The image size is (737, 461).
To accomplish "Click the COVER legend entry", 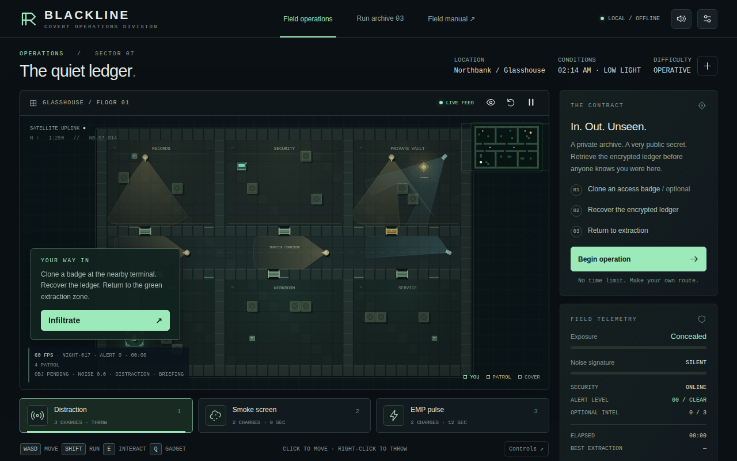I will 529,377.
